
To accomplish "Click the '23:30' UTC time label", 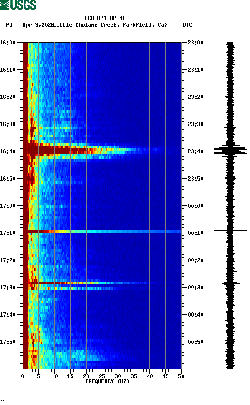I will pos(196,124).
